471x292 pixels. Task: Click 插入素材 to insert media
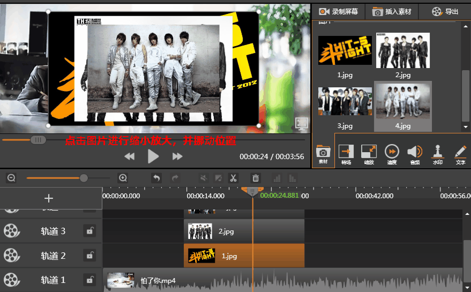pyautogui.click(x=392, y=12)
